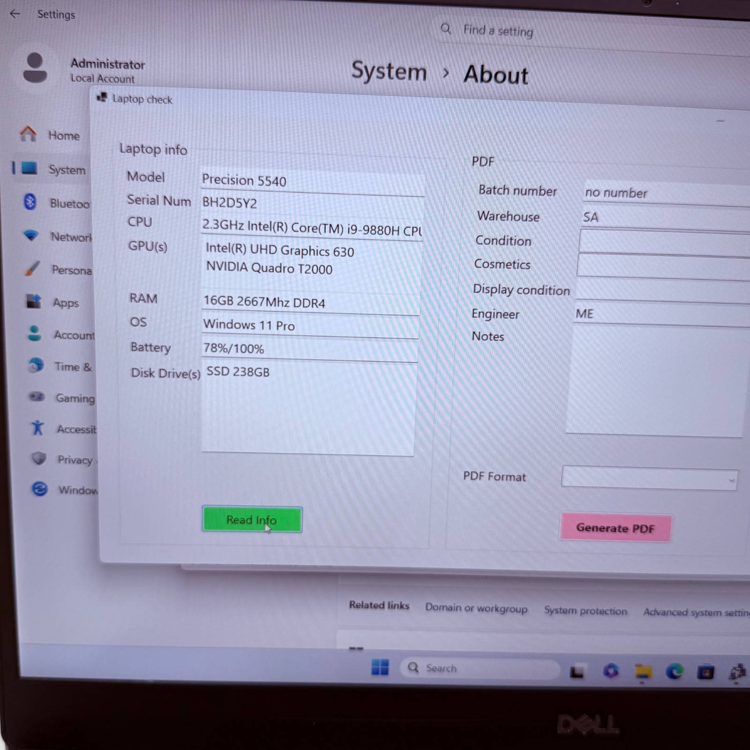
Task: Click the Display condition field
Action: pyautogui.click(x=662, y=292)
